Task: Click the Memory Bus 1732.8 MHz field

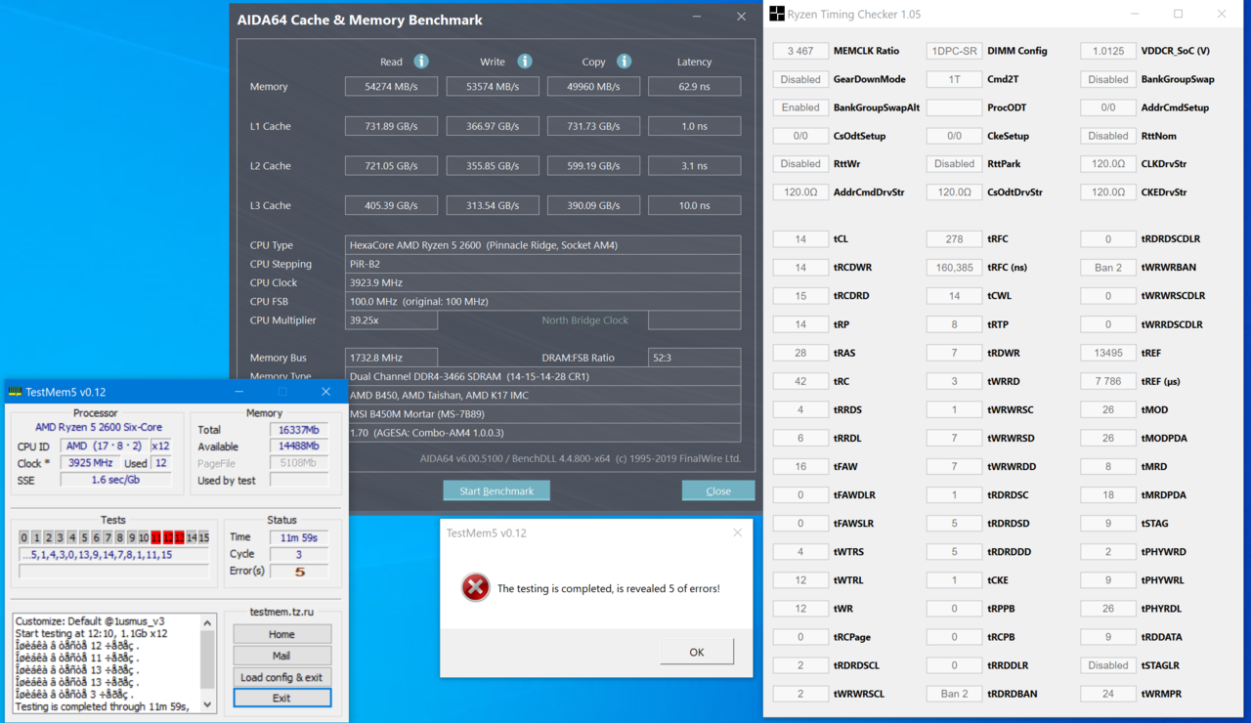Action: point(391,358)
